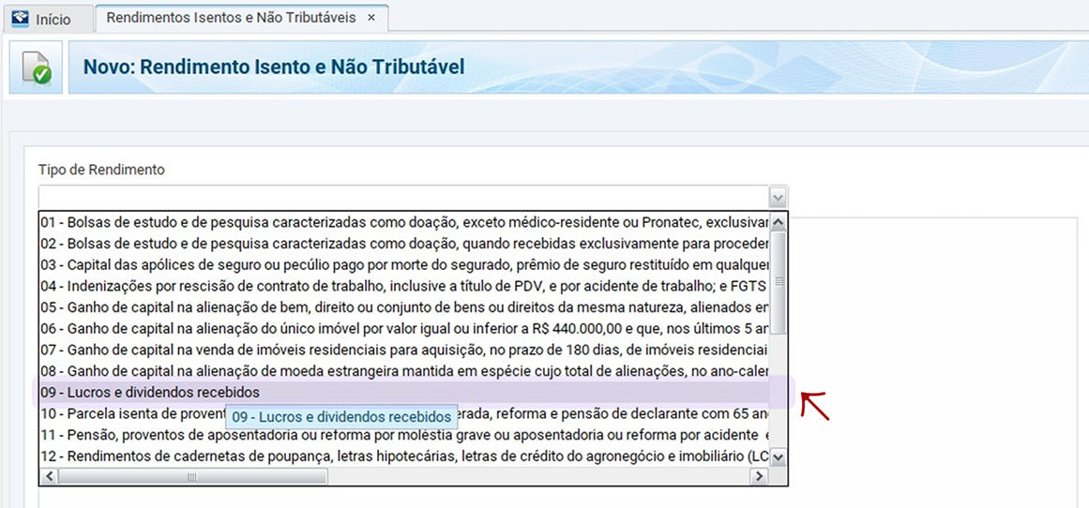Image resolution: width=1089 pixels, height=508 pixels.
Task: Select option 04 - Indenizações por rescisão de contrato
Action: point(404,287)
